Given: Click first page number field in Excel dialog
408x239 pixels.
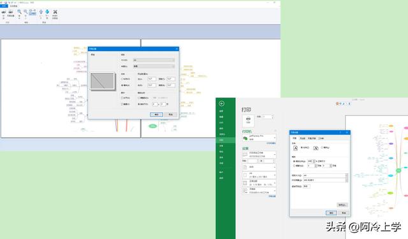Looking at the screenshot, I should [x=307, y=187].
